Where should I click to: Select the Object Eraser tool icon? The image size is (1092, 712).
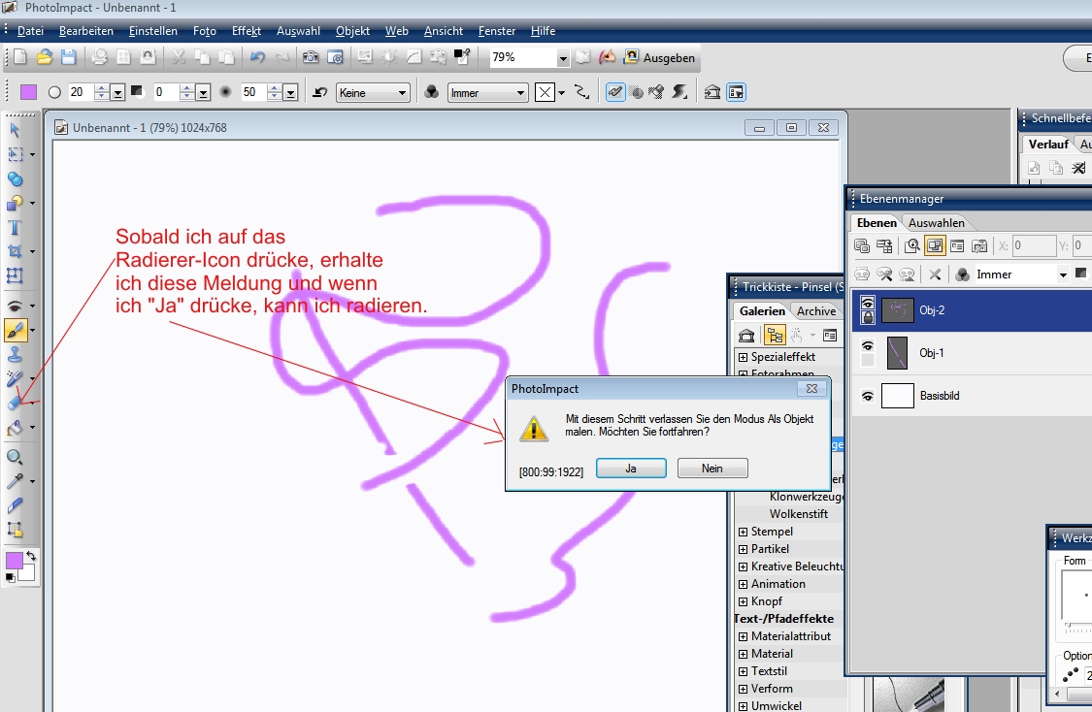(15, 403)
